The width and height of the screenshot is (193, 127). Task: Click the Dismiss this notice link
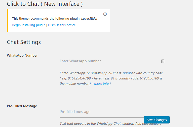click(62, 25)
